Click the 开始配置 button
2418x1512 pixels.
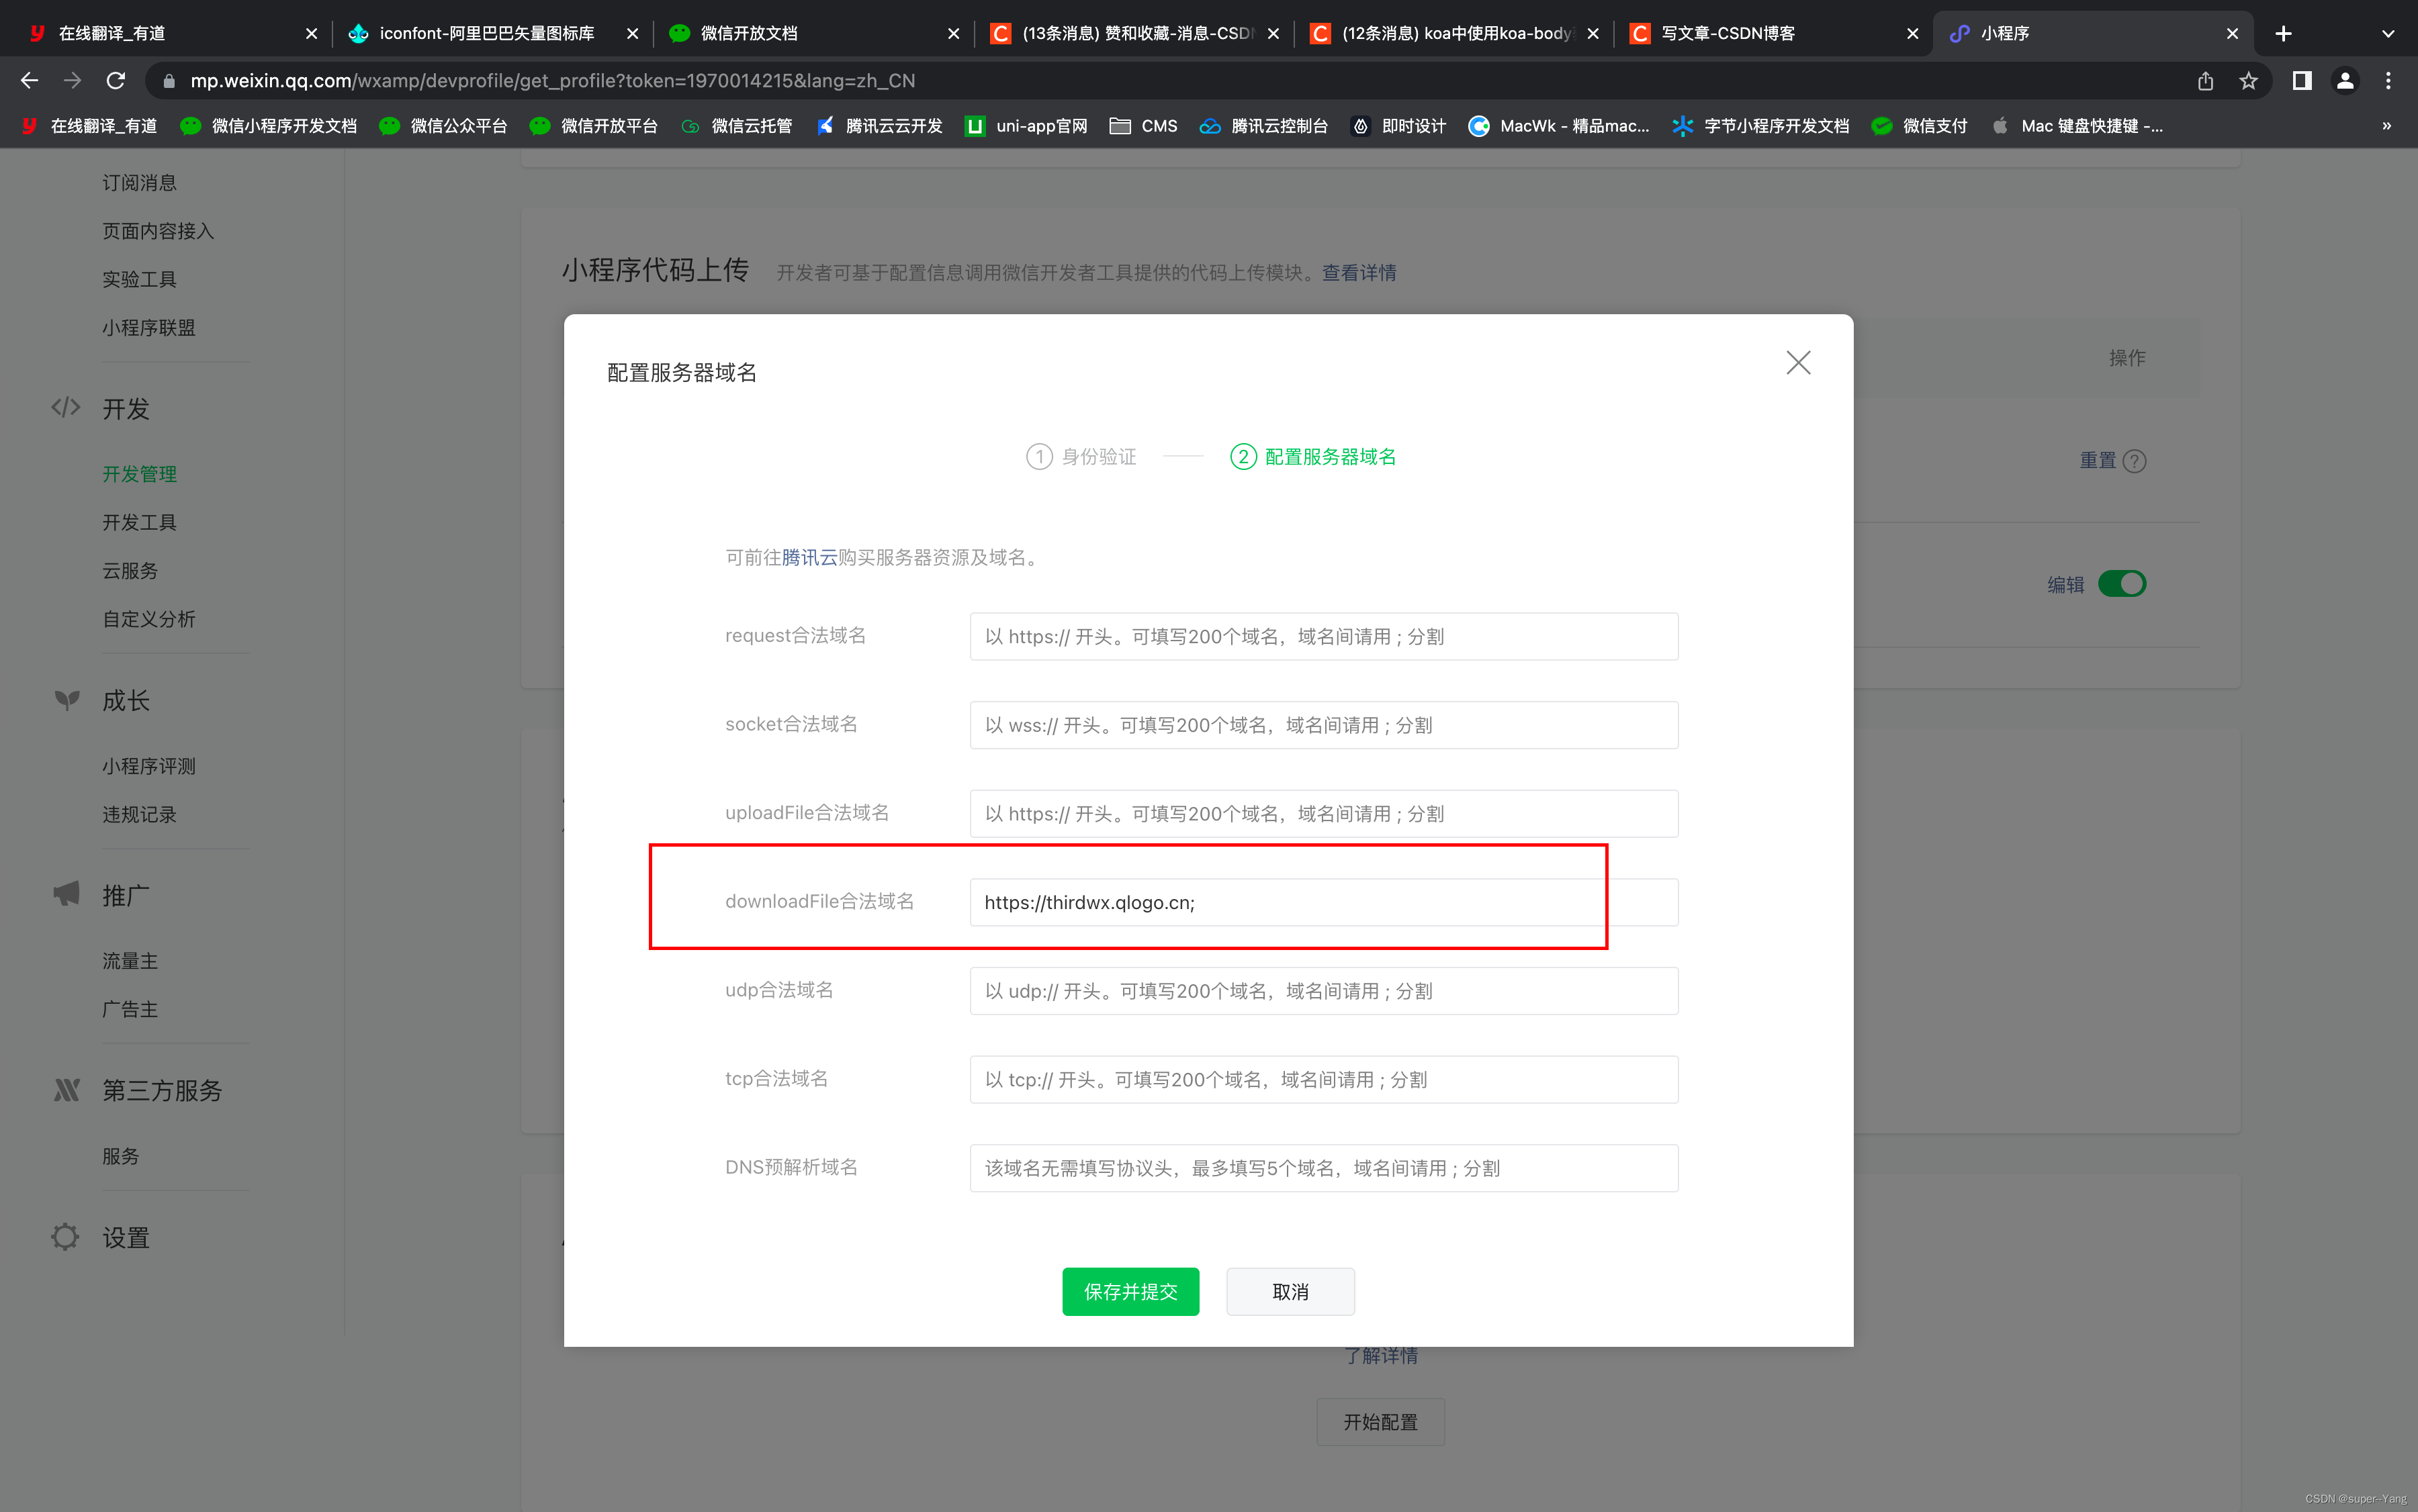coord(1380,1421)
